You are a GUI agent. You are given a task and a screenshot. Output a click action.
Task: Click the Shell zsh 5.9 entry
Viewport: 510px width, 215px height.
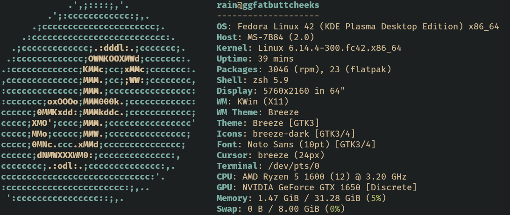coord(252,80)
